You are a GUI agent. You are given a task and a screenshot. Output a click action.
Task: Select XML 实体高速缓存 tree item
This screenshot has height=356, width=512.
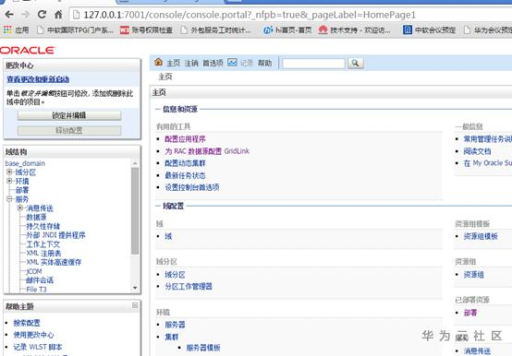tap(54, 262)
